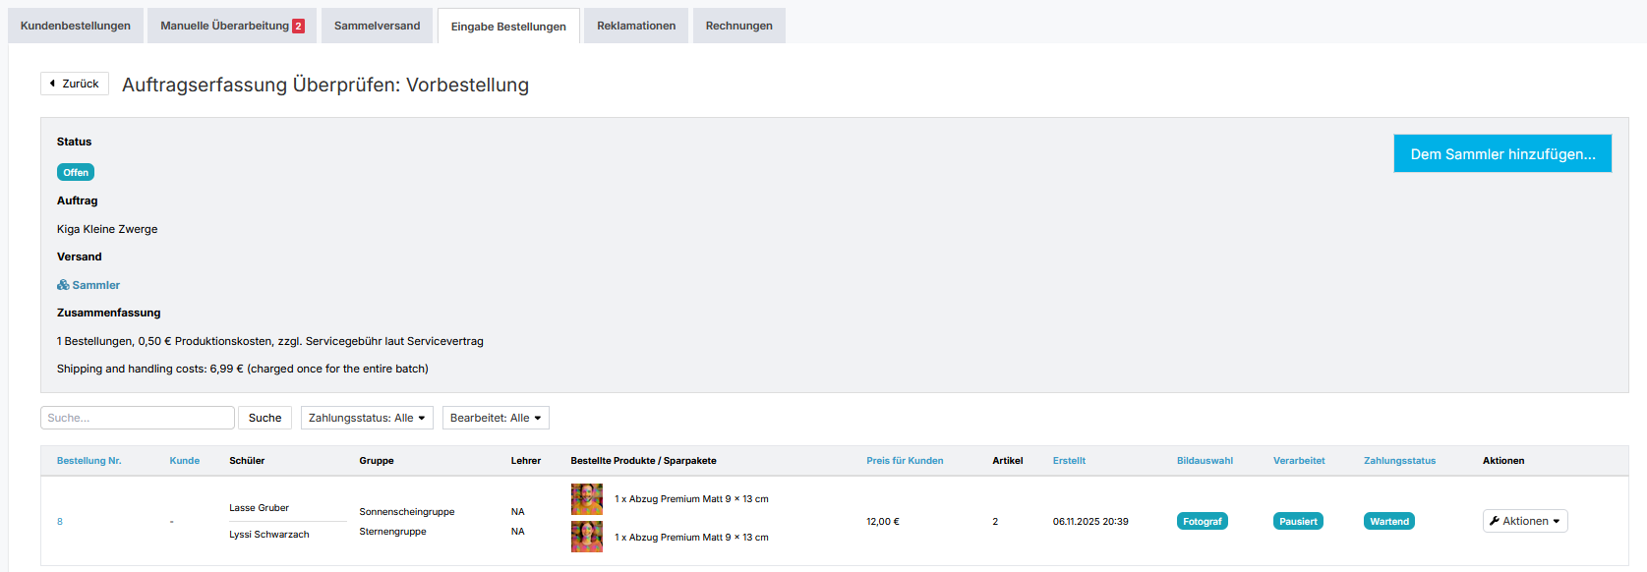Image resolution: width=1647 pixels, height=572 pixels.
Task: Sort by Bestellung Nr. column
Action: 89,460
